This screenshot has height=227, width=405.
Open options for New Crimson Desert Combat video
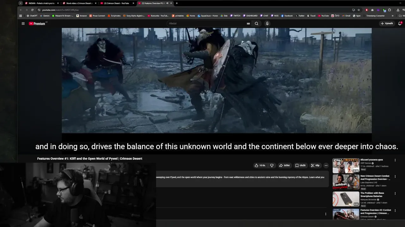tap(395, 177)
